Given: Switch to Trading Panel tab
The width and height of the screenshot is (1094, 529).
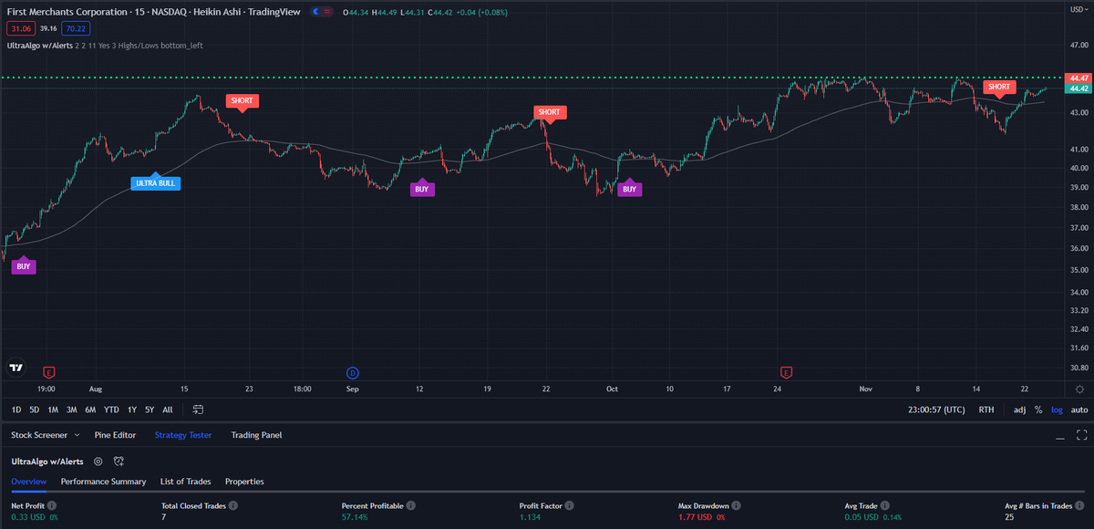Looking at the screenshot, I should pos(256,435).
